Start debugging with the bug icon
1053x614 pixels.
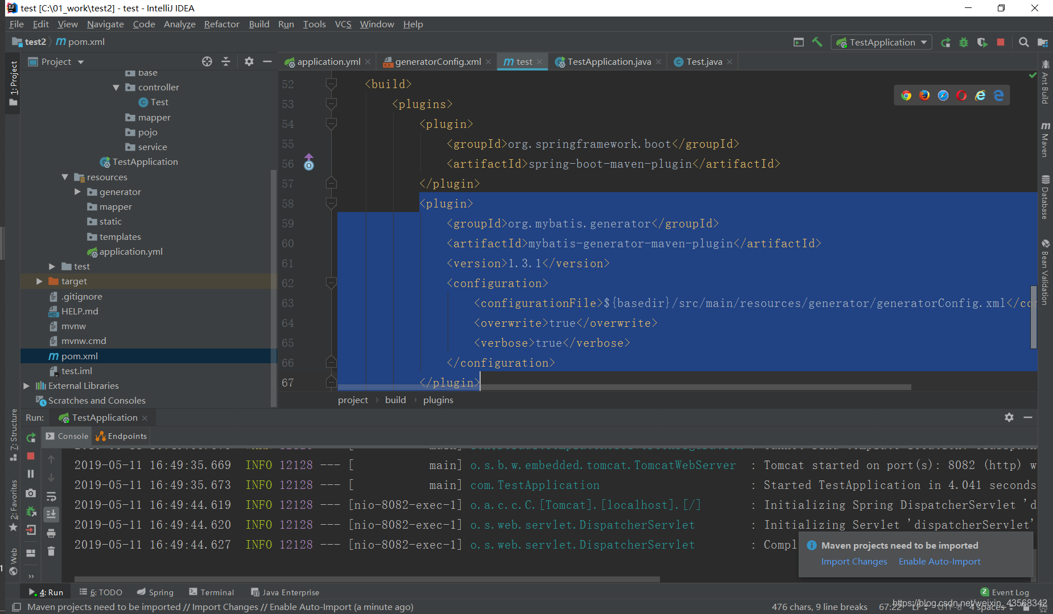(964, 42)
